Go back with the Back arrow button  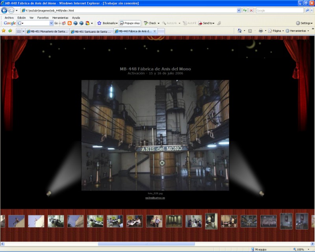pyautogui.click(x=4, y=10)
